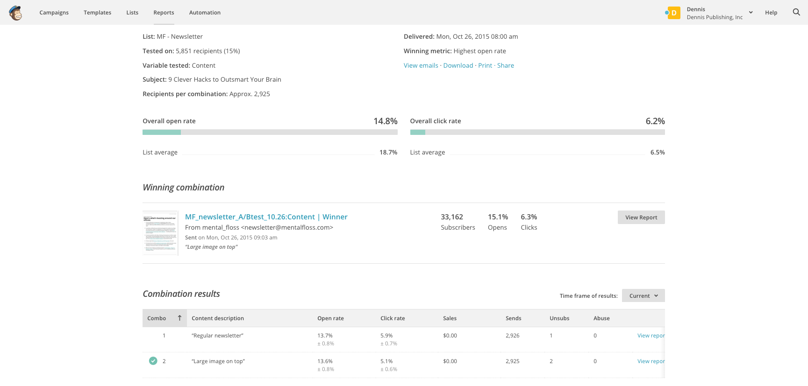The height and width of the screenshot is (386, 808).
Task: Click the Content description column header
Action: [218, 318]
